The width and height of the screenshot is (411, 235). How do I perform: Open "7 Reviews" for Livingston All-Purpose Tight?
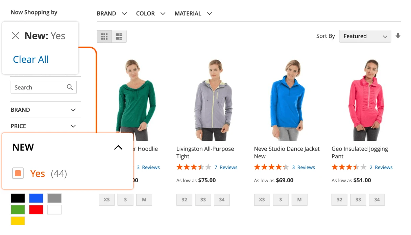(226, 167)
